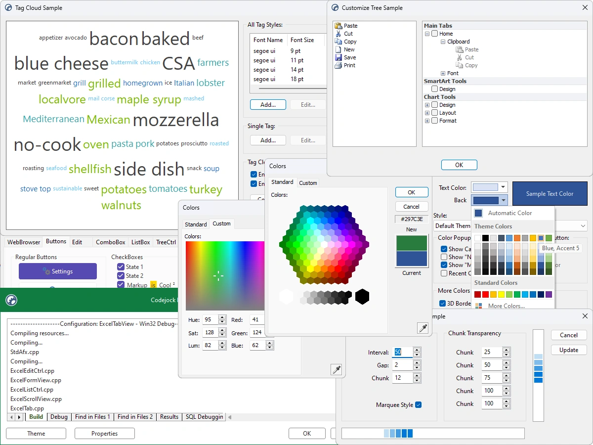Uncheck the State 1 checkbox

tap(121, 267)
